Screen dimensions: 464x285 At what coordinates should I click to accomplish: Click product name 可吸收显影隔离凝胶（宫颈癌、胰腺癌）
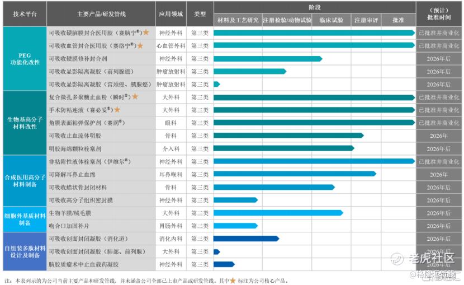(x=100, y=85)
